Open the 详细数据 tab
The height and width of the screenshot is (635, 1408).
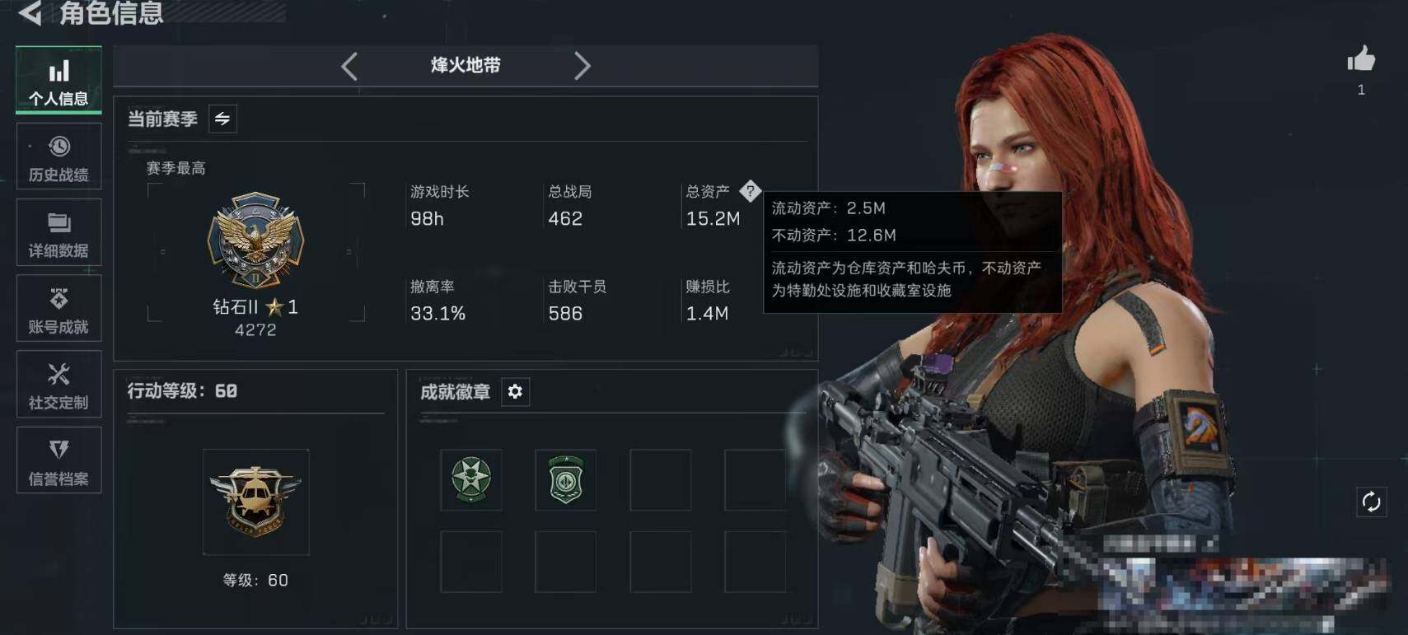tap(58, 232)
